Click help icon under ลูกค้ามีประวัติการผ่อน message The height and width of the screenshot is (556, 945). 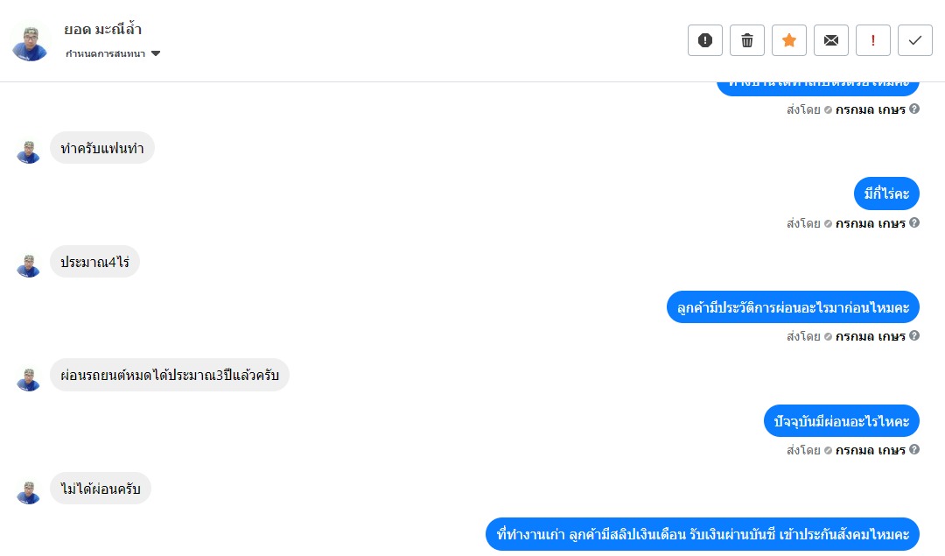point(914,335)
